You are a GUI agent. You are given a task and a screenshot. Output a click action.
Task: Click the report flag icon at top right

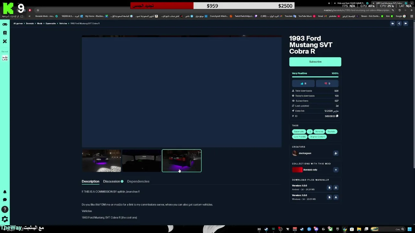(405, 23)
